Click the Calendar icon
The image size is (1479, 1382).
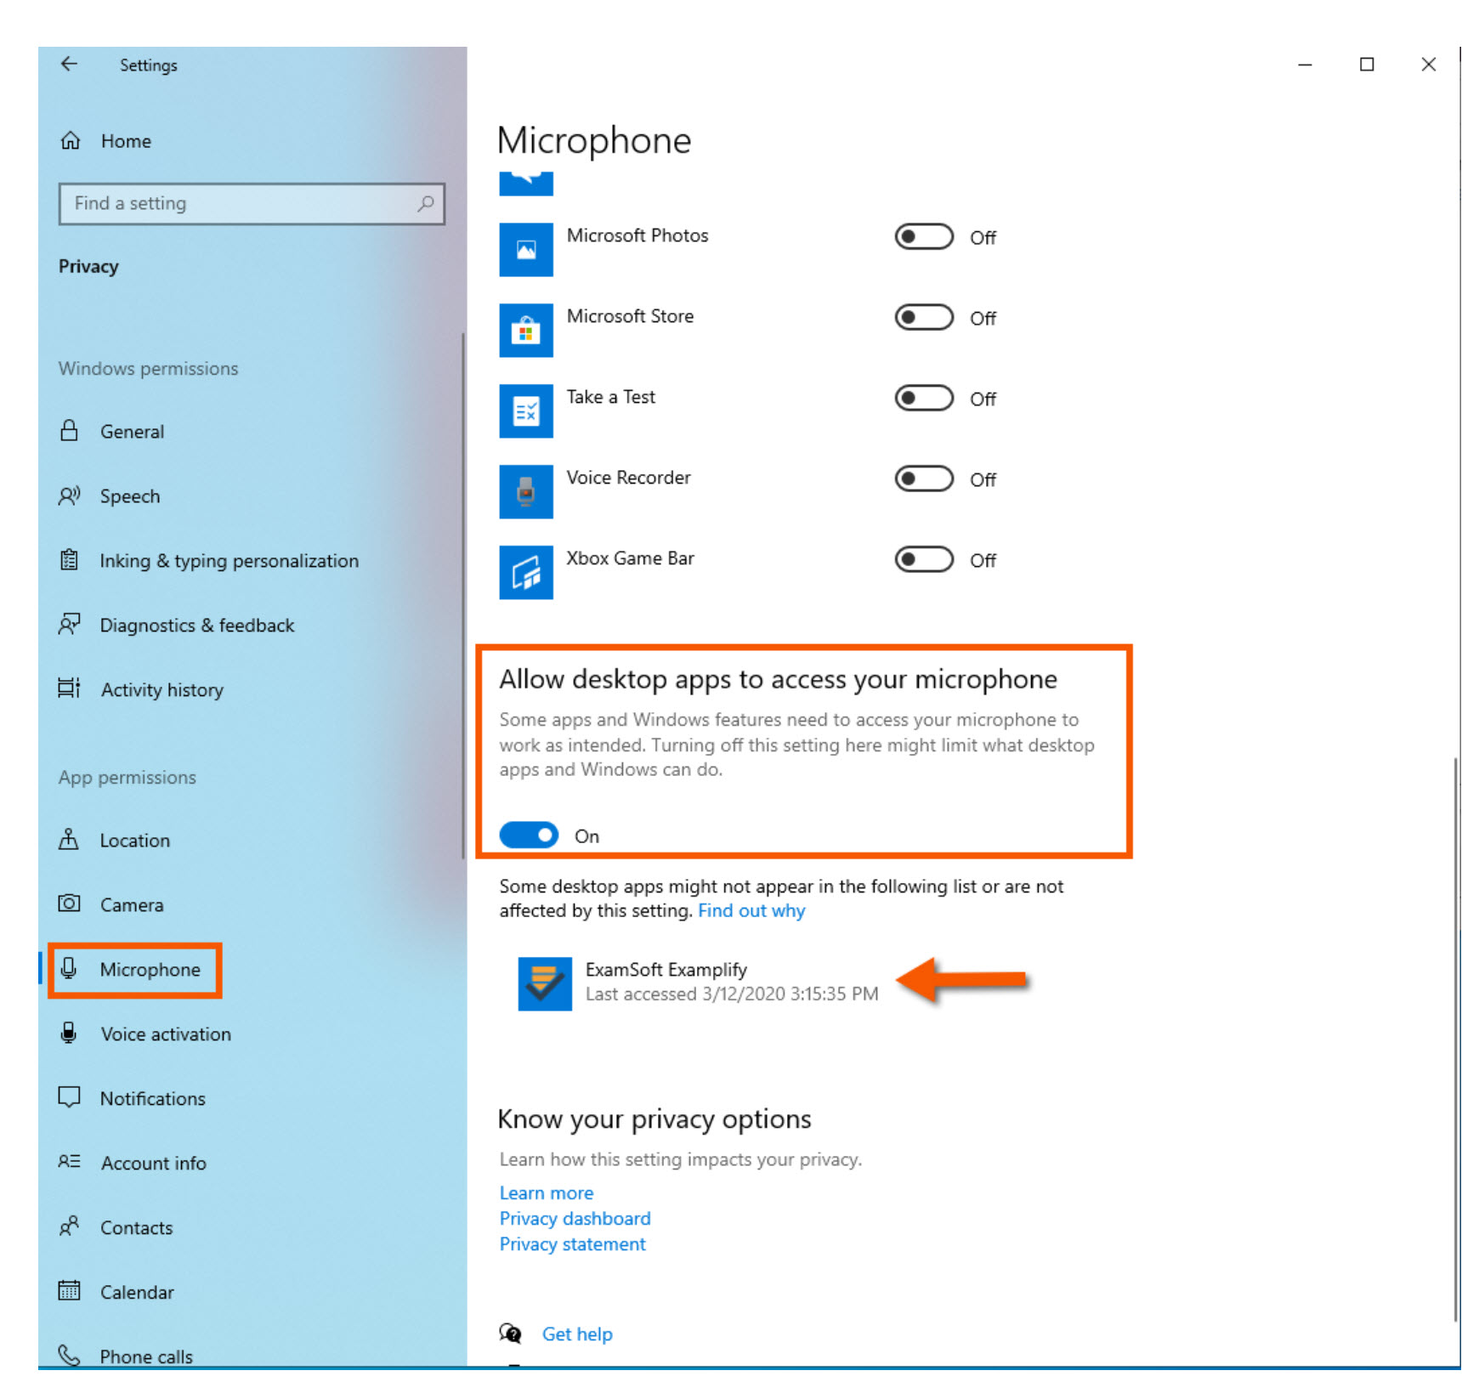click(x=69, y=1291)
